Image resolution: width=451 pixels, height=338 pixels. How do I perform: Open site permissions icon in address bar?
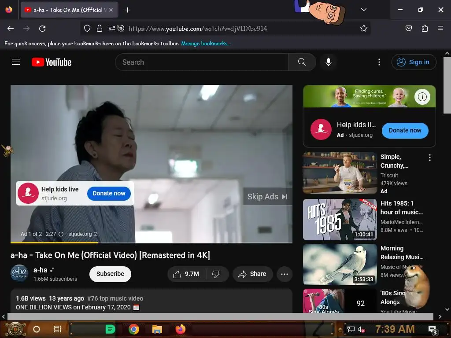[111, 28]
